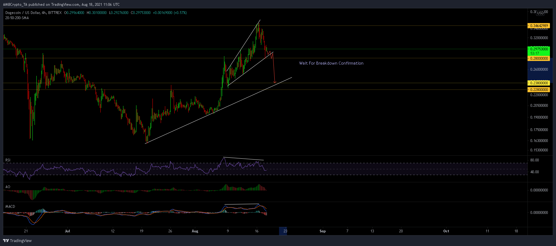Click the 0.17500000 price axis value
This screenshot has width=556, height=246.
point(539,130)
